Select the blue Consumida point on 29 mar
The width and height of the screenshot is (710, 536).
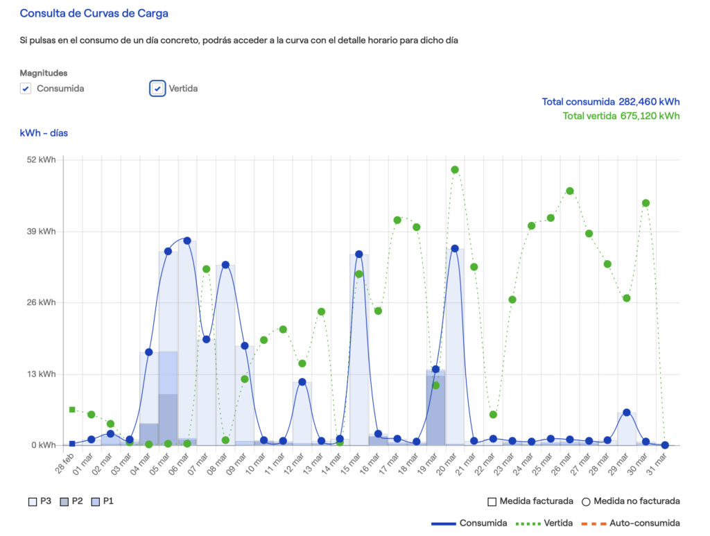click(x=627, y=413)
